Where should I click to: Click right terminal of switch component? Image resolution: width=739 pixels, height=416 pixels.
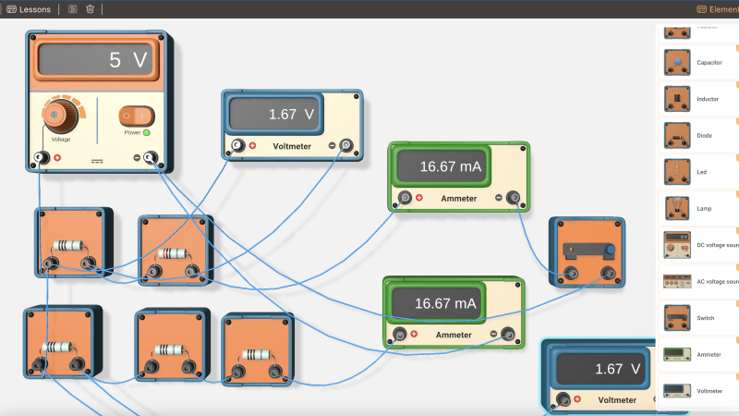[x=608, y=273]
